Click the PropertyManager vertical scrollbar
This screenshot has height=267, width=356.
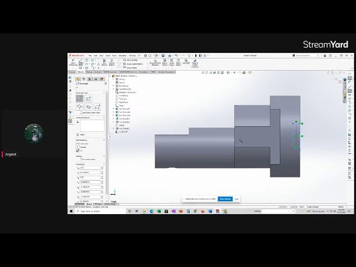point(107,143)
